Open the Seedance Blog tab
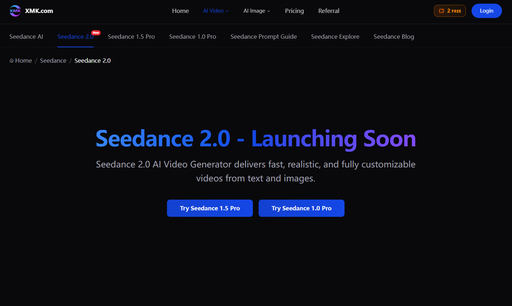This screenshot has width=512, height=306. [x=393, y=36]
